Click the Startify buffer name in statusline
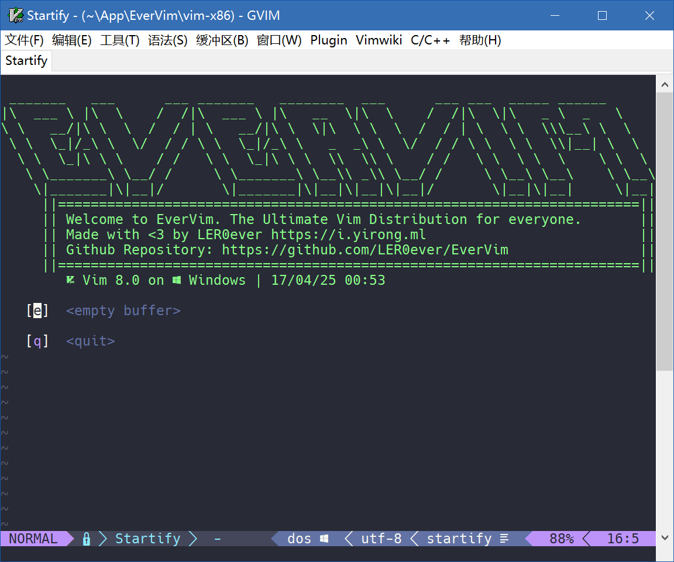The height and width of the screenshot is (562, 674). point(148,539)
